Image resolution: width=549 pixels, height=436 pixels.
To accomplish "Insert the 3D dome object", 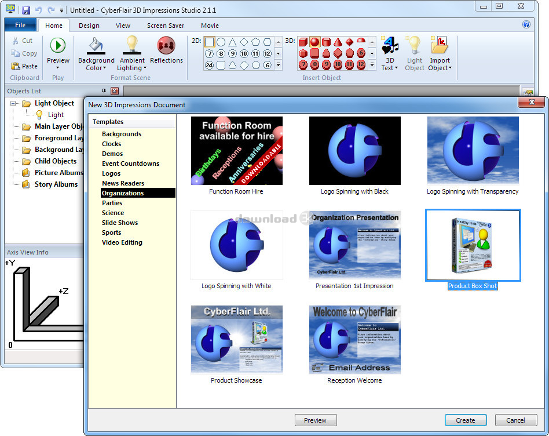I will point(361,41).
